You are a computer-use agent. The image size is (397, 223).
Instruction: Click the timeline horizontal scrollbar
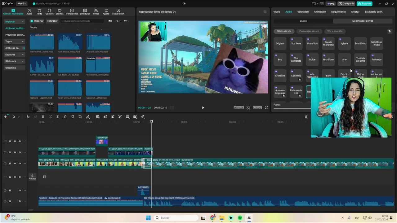click(31, 210)
